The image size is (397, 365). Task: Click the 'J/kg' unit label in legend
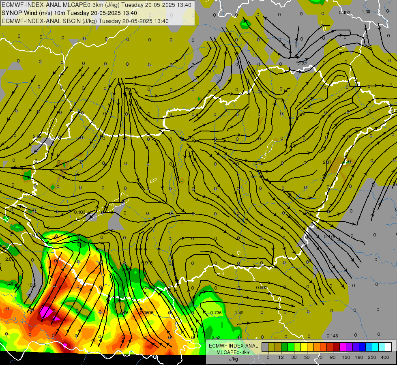pyautogui.click(x=233, y=359)
